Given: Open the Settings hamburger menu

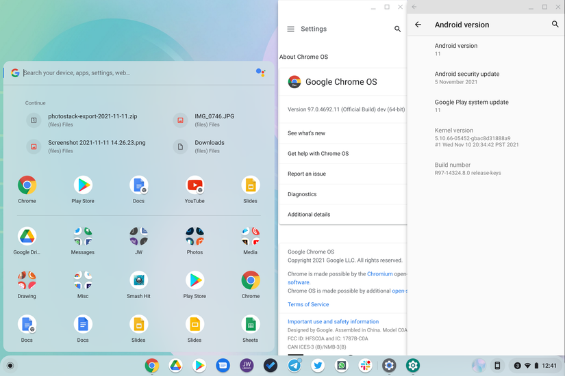Looking at the screenshot, I should click(290, 29).
